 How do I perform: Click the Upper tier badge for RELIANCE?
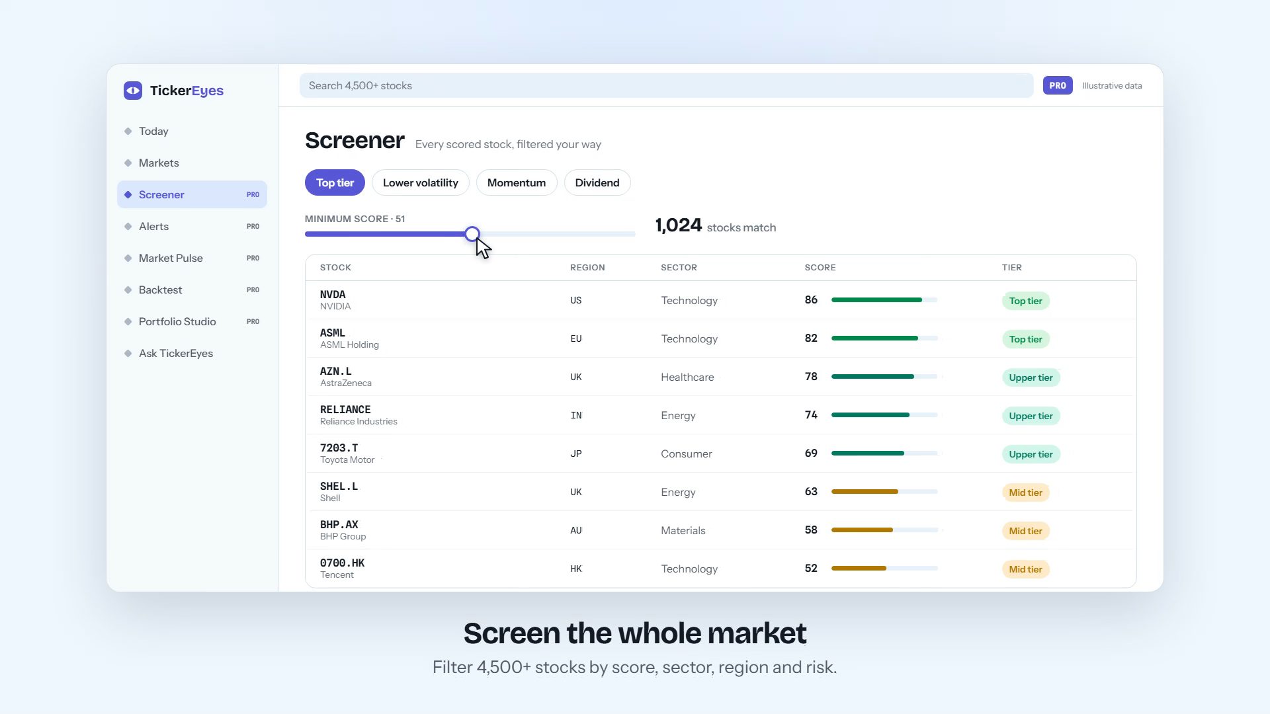(x=1031, y=416)
